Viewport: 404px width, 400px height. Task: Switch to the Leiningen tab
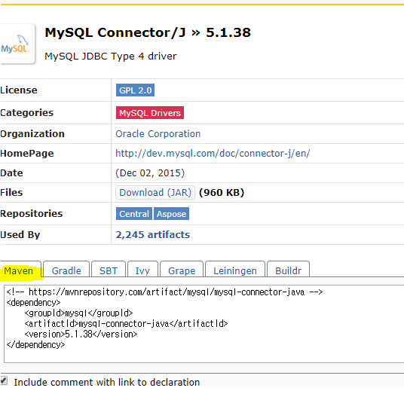click(235, 270)
